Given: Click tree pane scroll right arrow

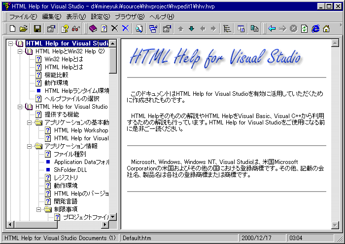Looking at the screenshot, I should click(x=105, y=225).
